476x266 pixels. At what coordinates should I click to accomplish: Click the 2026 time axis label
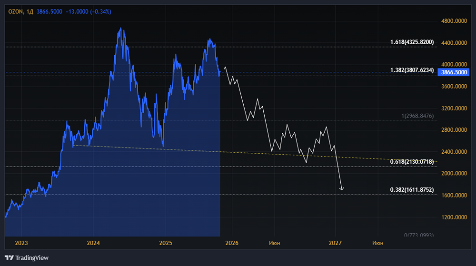coord(232,243)
